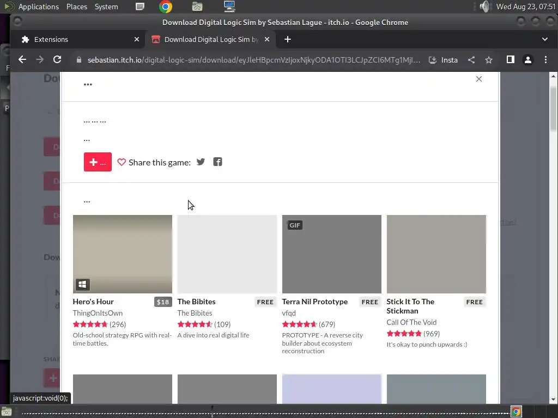Close the Extensions tab
558x418 pixels.
pos(137,39)
